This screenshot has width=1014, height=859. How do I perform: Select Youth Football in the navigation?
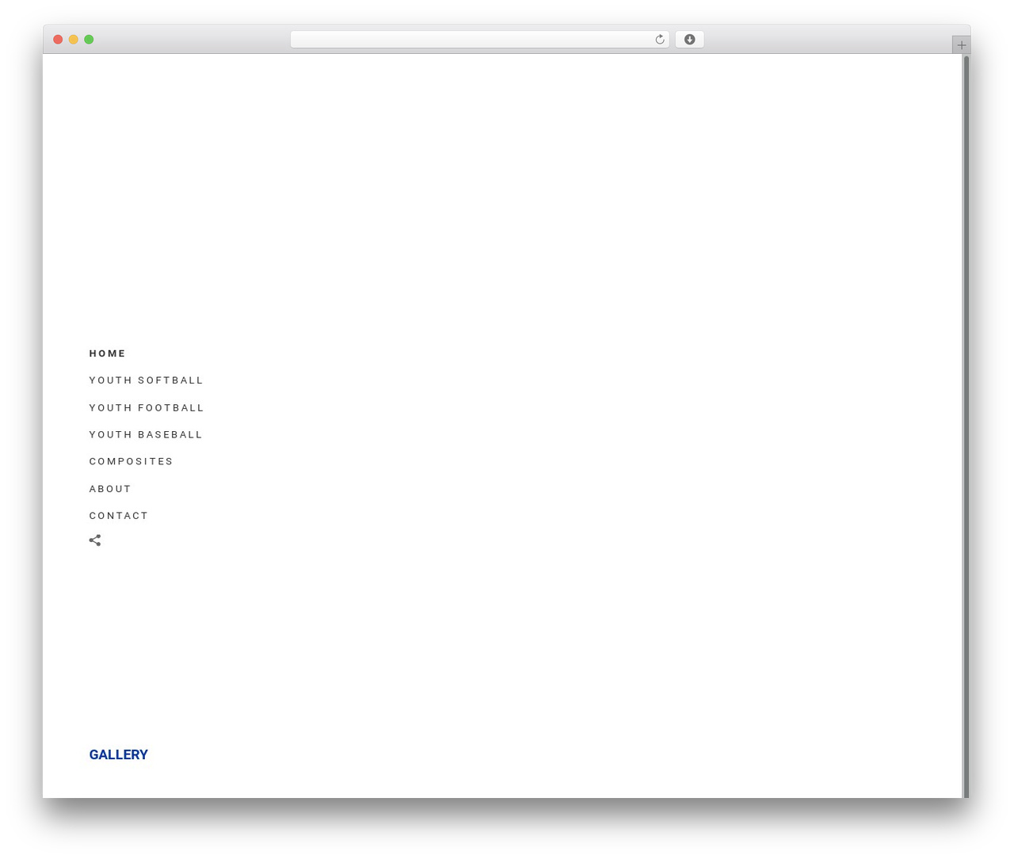147,408
